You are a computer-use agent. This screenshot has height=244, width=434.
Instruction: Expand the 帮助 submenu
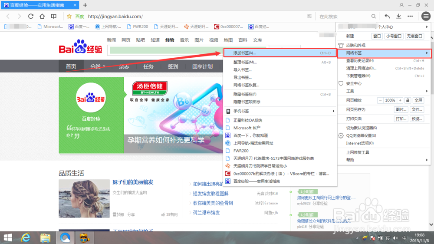[384, 160]
